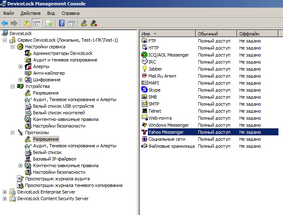Image resolution: width=283 pixels, height=215 pixels.
Task: Click Не задано in the Социальные сети row
Action: pos(250,139)
